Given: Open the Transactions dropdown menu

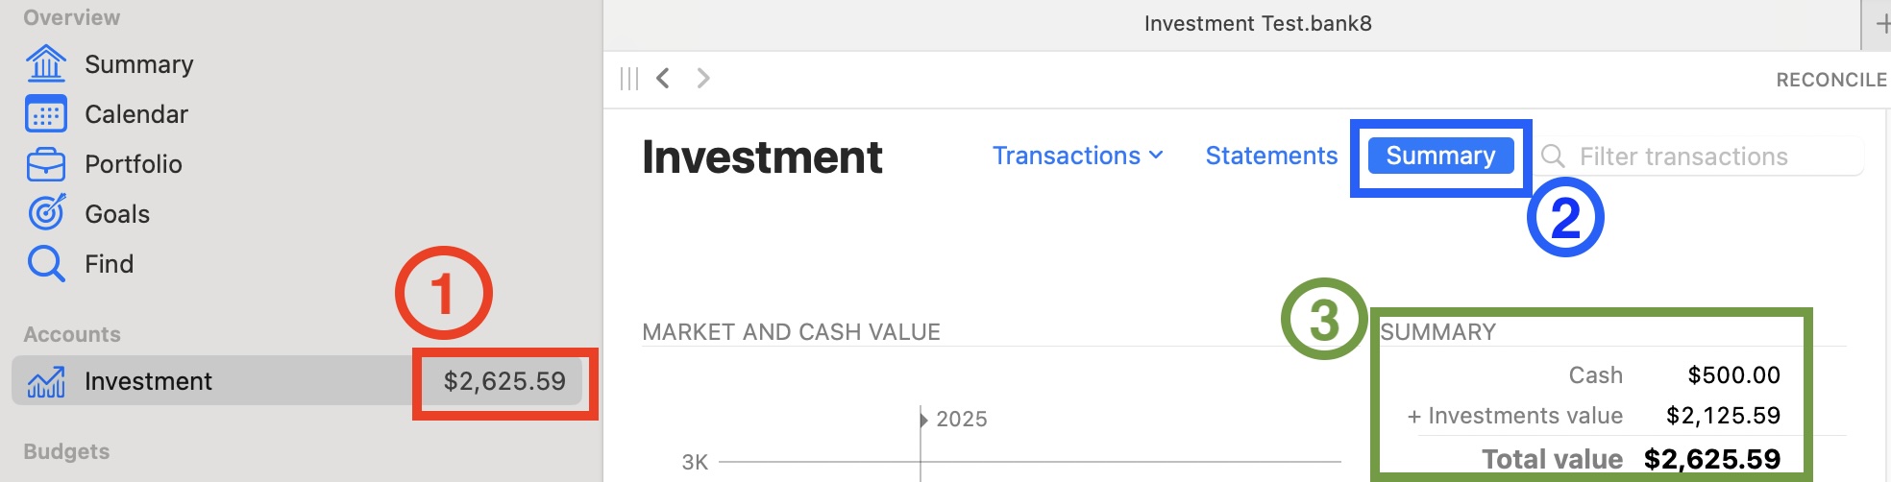Looking at the screenshot, I should click(x=1077, y=156).
